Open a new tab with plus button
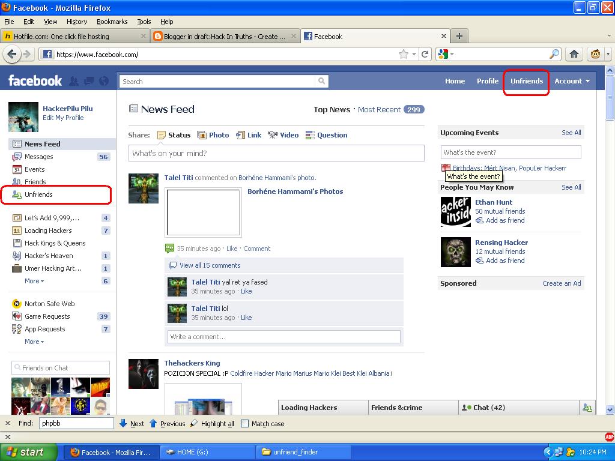The image size is (615, 461). pyautogui.click(x=459, y=37)
